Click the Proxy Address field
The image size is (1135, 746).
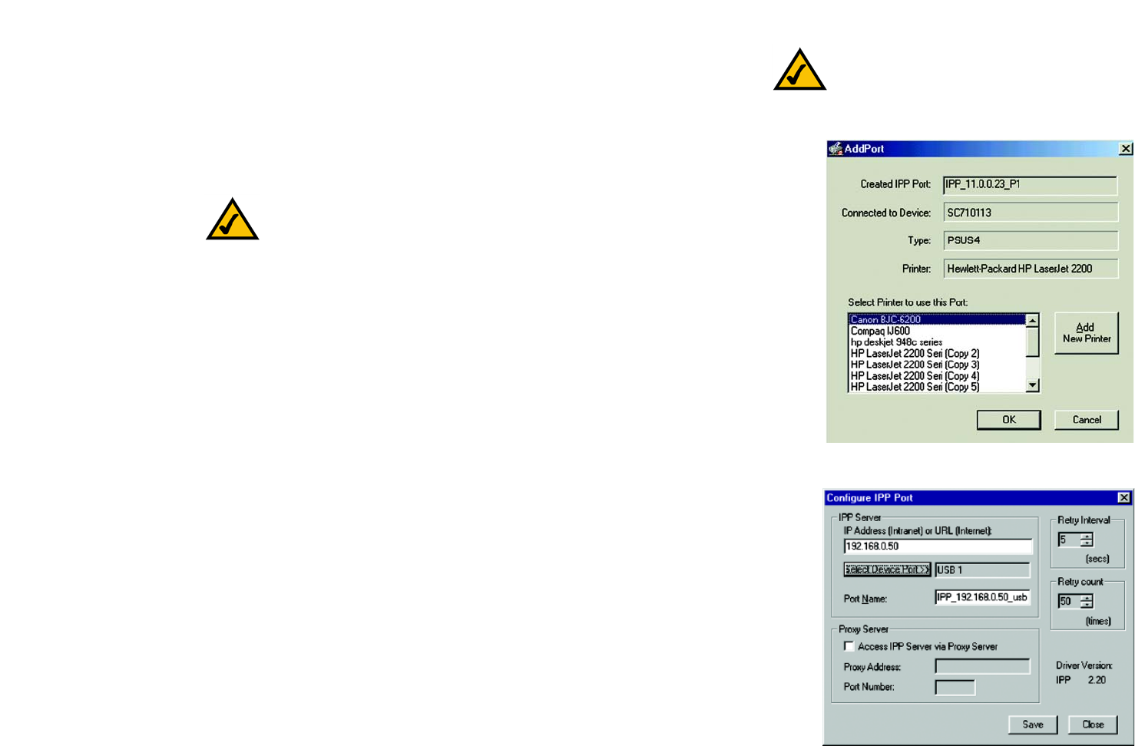pos(982,666)
